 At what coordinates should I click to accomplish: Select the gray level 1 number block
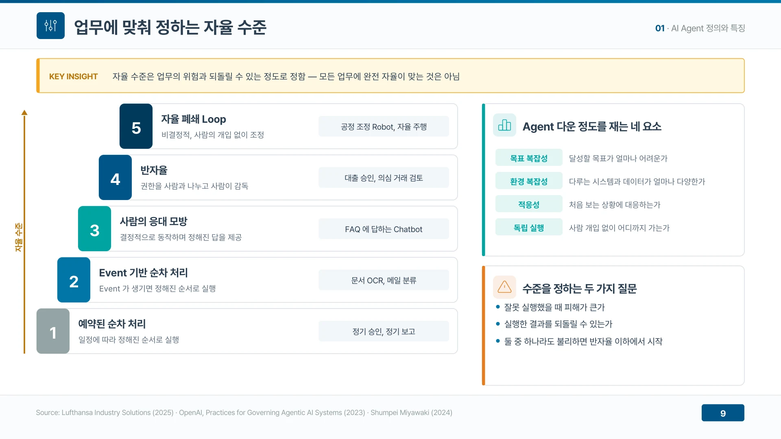pyautogui.click(x=53, y=331)
